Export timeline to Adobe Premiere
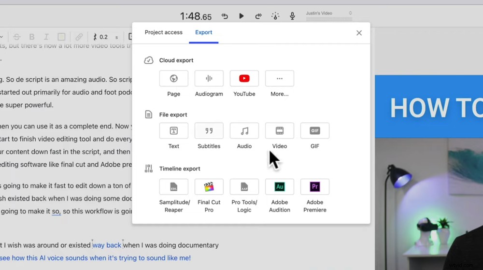483x270 pixels. [x=315, y=186]
